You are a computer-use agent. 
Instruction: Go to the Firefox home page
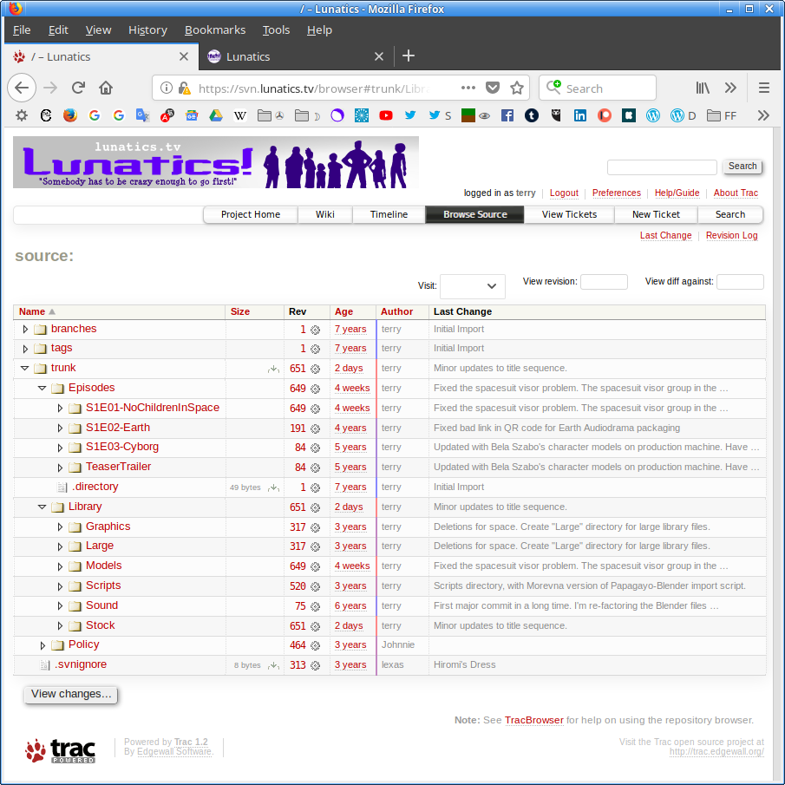[106, 88]
